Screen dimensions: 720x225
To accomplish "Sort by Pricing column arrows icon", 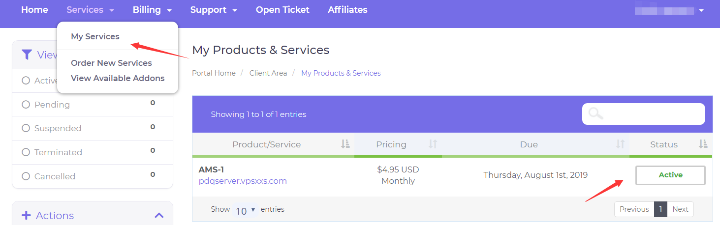I will [433, 144].
